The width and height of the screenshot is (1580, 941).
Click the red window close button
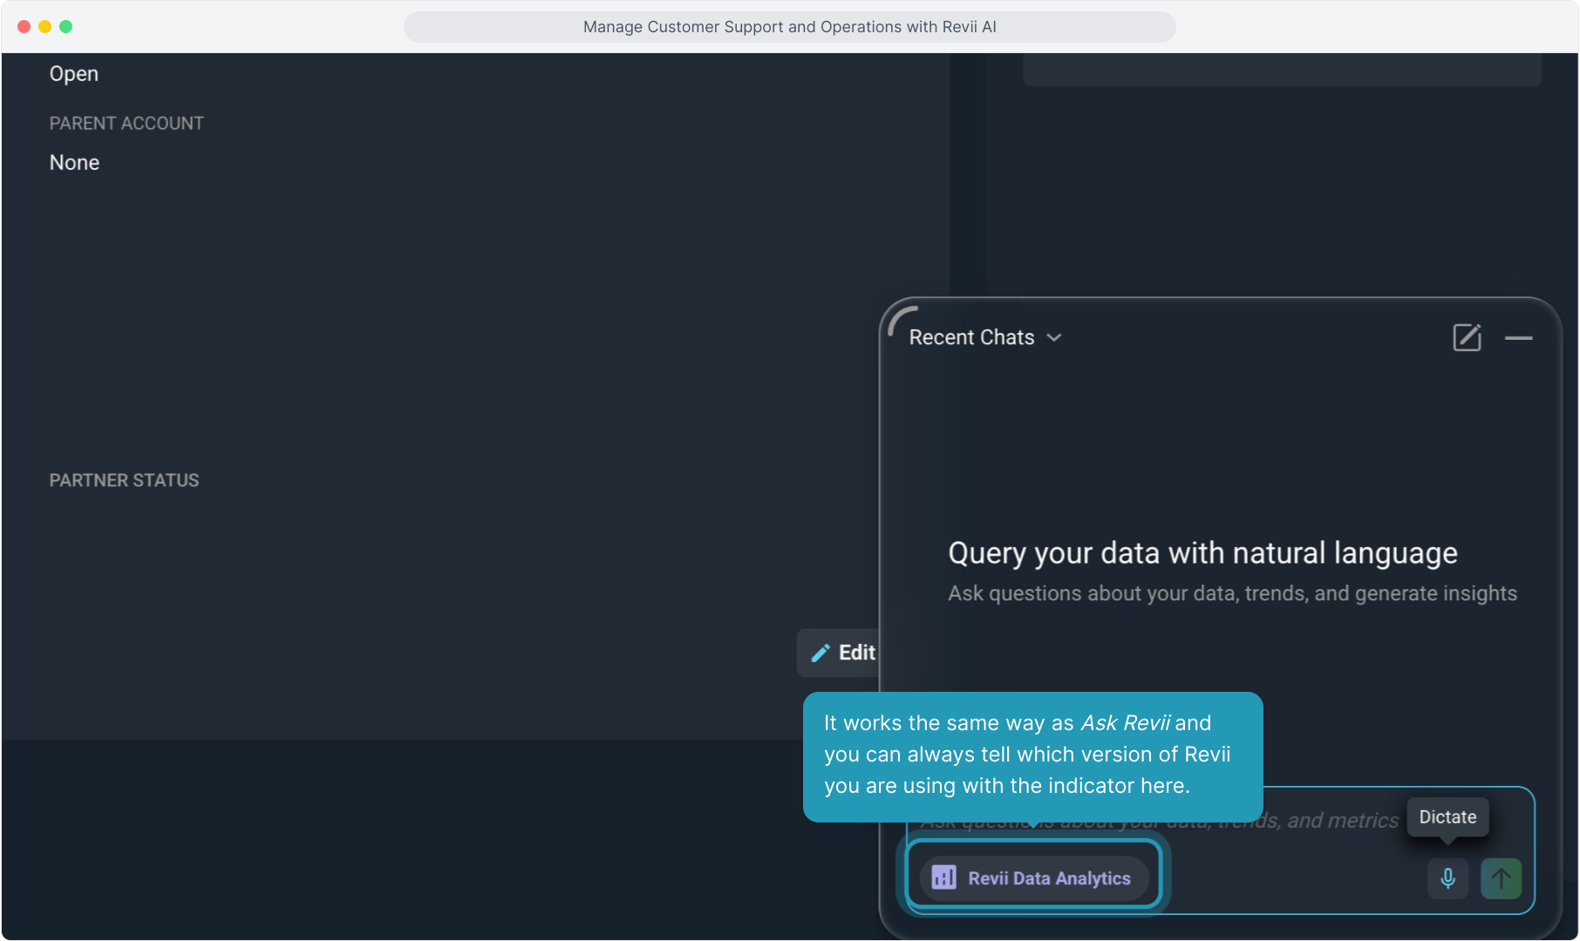(24, 26)
